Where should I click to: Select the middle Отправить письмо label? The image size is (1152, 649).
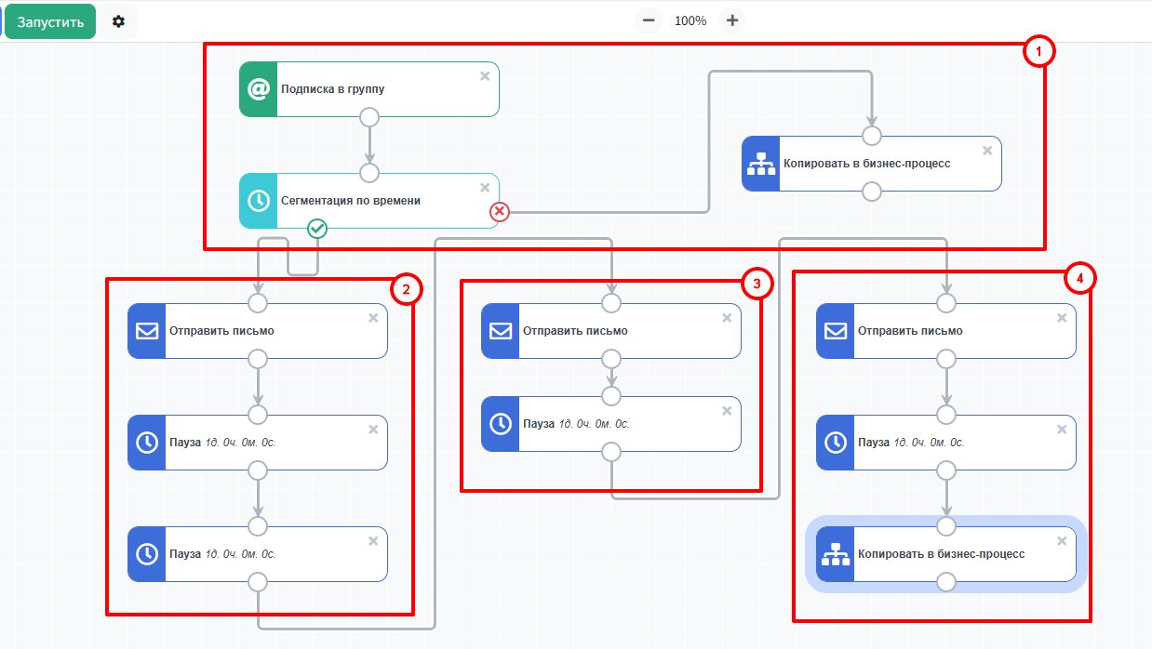tap(575, 331)
